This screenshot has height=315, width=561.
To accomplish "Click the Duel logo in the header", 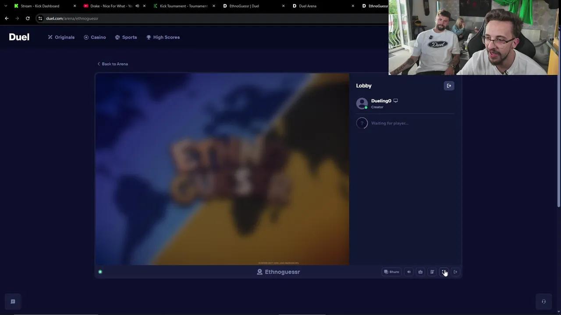I will pyautogui.click(x=19, y=37).
